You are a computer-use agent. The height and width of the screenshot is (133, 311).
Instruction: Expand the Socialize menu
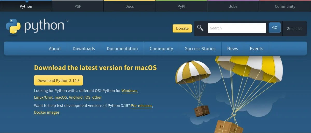295,28
